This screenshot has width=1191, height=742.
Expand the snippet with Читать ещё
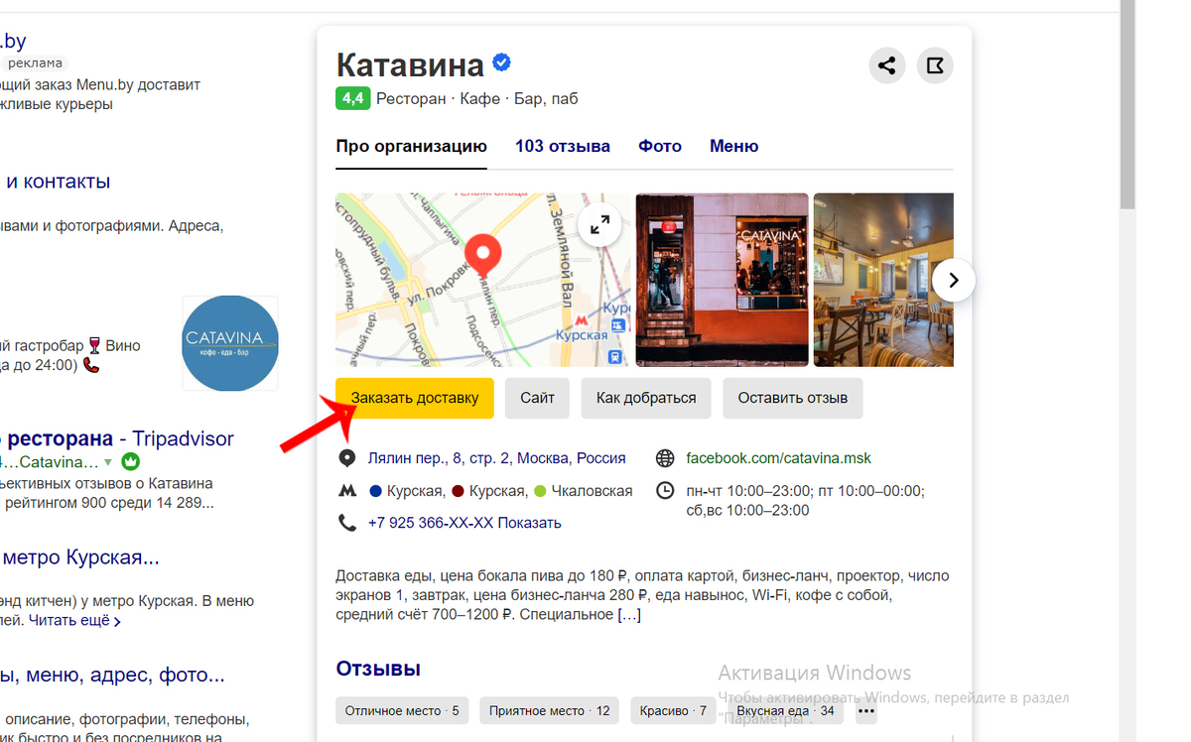(x=74, y=621)
